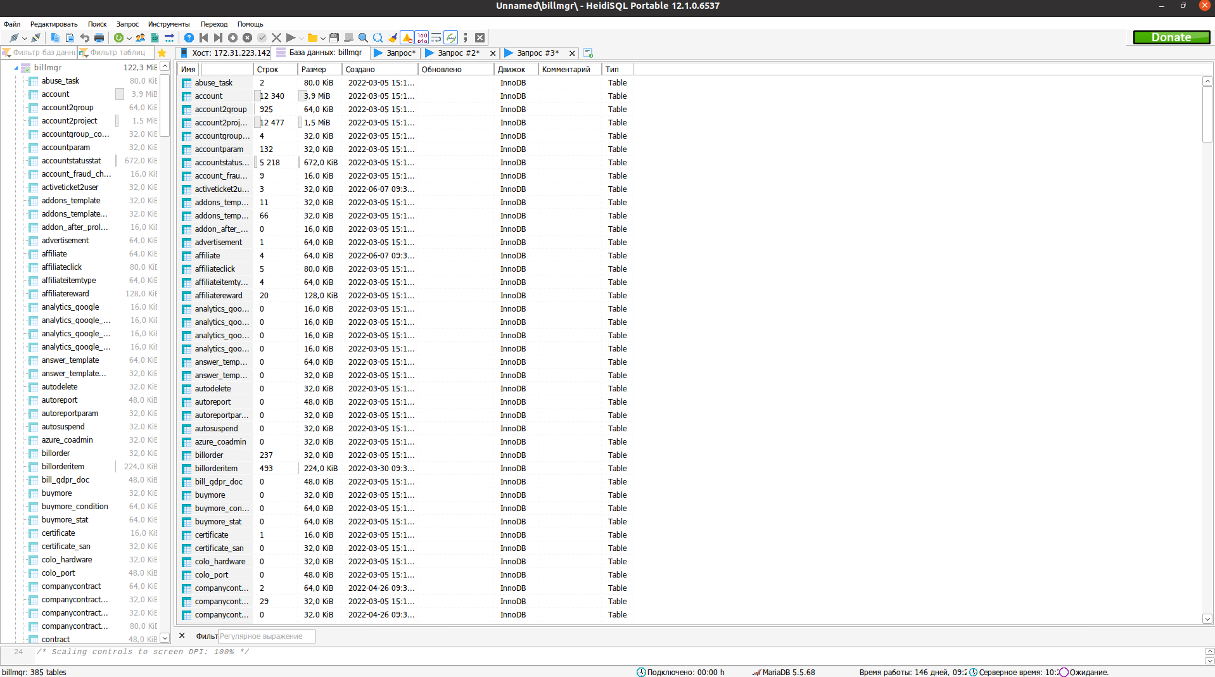
Task: Click the table list scroll-down arrow
Action: pos(1207,619)
